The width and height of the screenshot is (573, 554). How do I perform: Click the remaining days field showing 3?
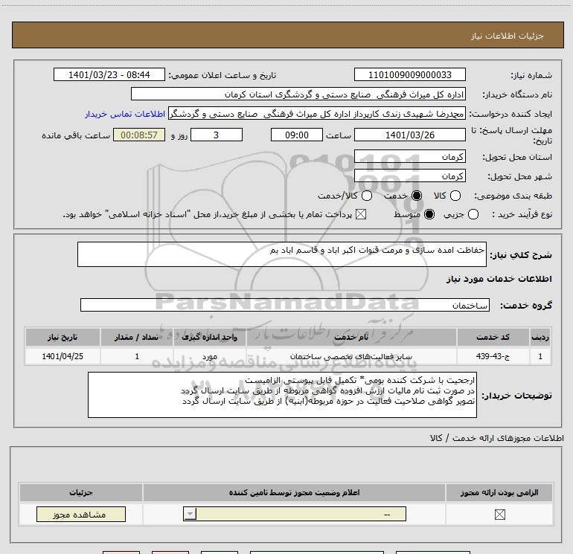(217, 135)
